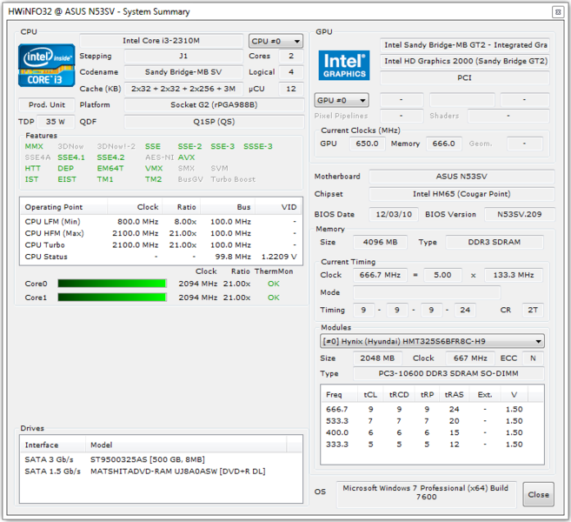Select the 333.3 frequency timing row
The height and width of the screenshot is (522, 571).
pos(432,445)
